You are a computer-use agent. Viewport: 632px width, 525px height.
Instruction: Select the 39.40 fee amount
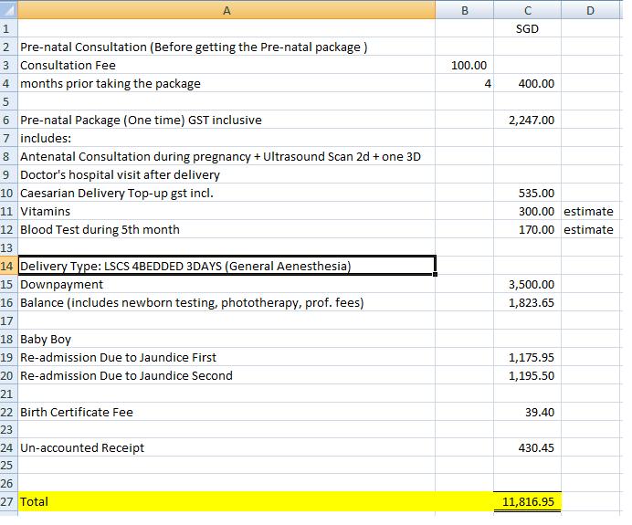(x=527, y=412)
